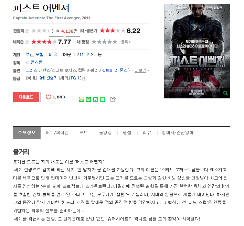Image resolution: width=244 pixels, height=226 pixels.
Task: Open director 조 존스톤 link
Action: (x=34, y=63)
